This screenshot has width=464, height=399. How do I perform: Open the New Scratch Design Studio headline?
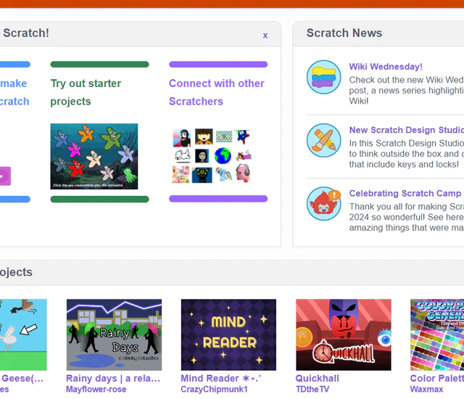406,130
